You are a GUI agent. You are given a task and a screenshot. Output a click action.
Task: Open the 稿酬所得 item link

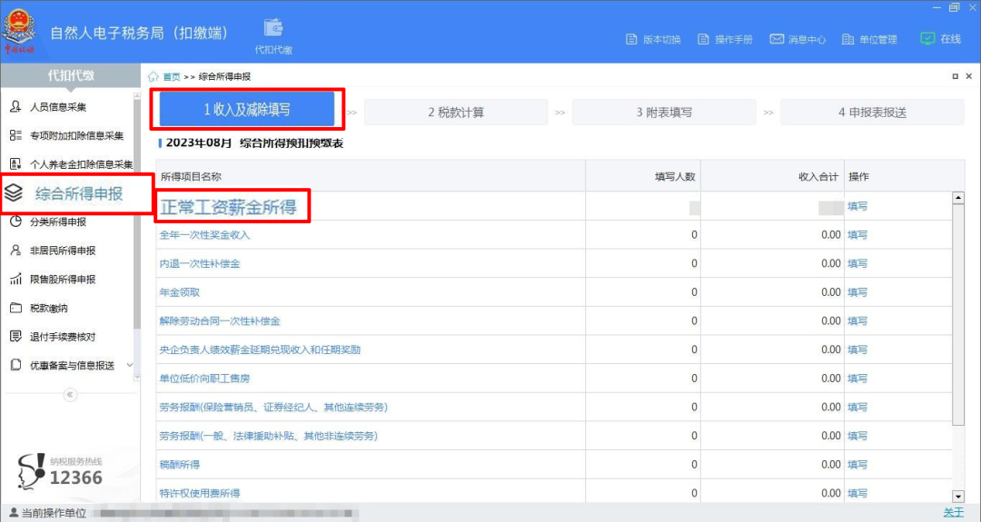click(180, 465)
